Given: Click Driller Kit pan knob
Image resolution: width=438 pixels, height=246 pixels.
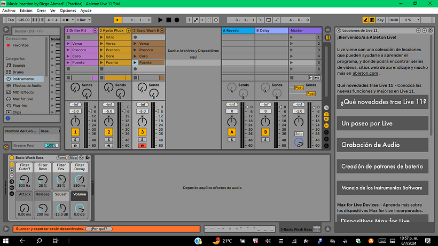Looking at the screenshot, I should tap(75, 122).
